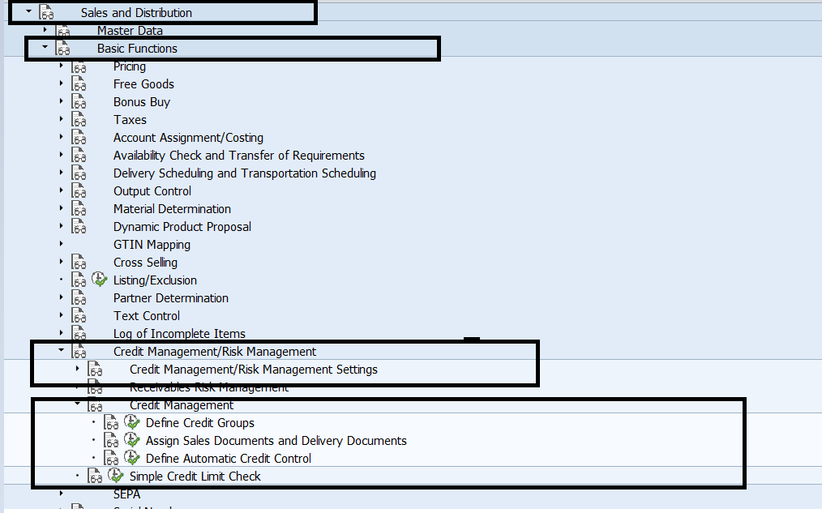This screenshot has width=822, height=513.
Task: Open documentation icon for Pricing node
Action: click(79, 66)
